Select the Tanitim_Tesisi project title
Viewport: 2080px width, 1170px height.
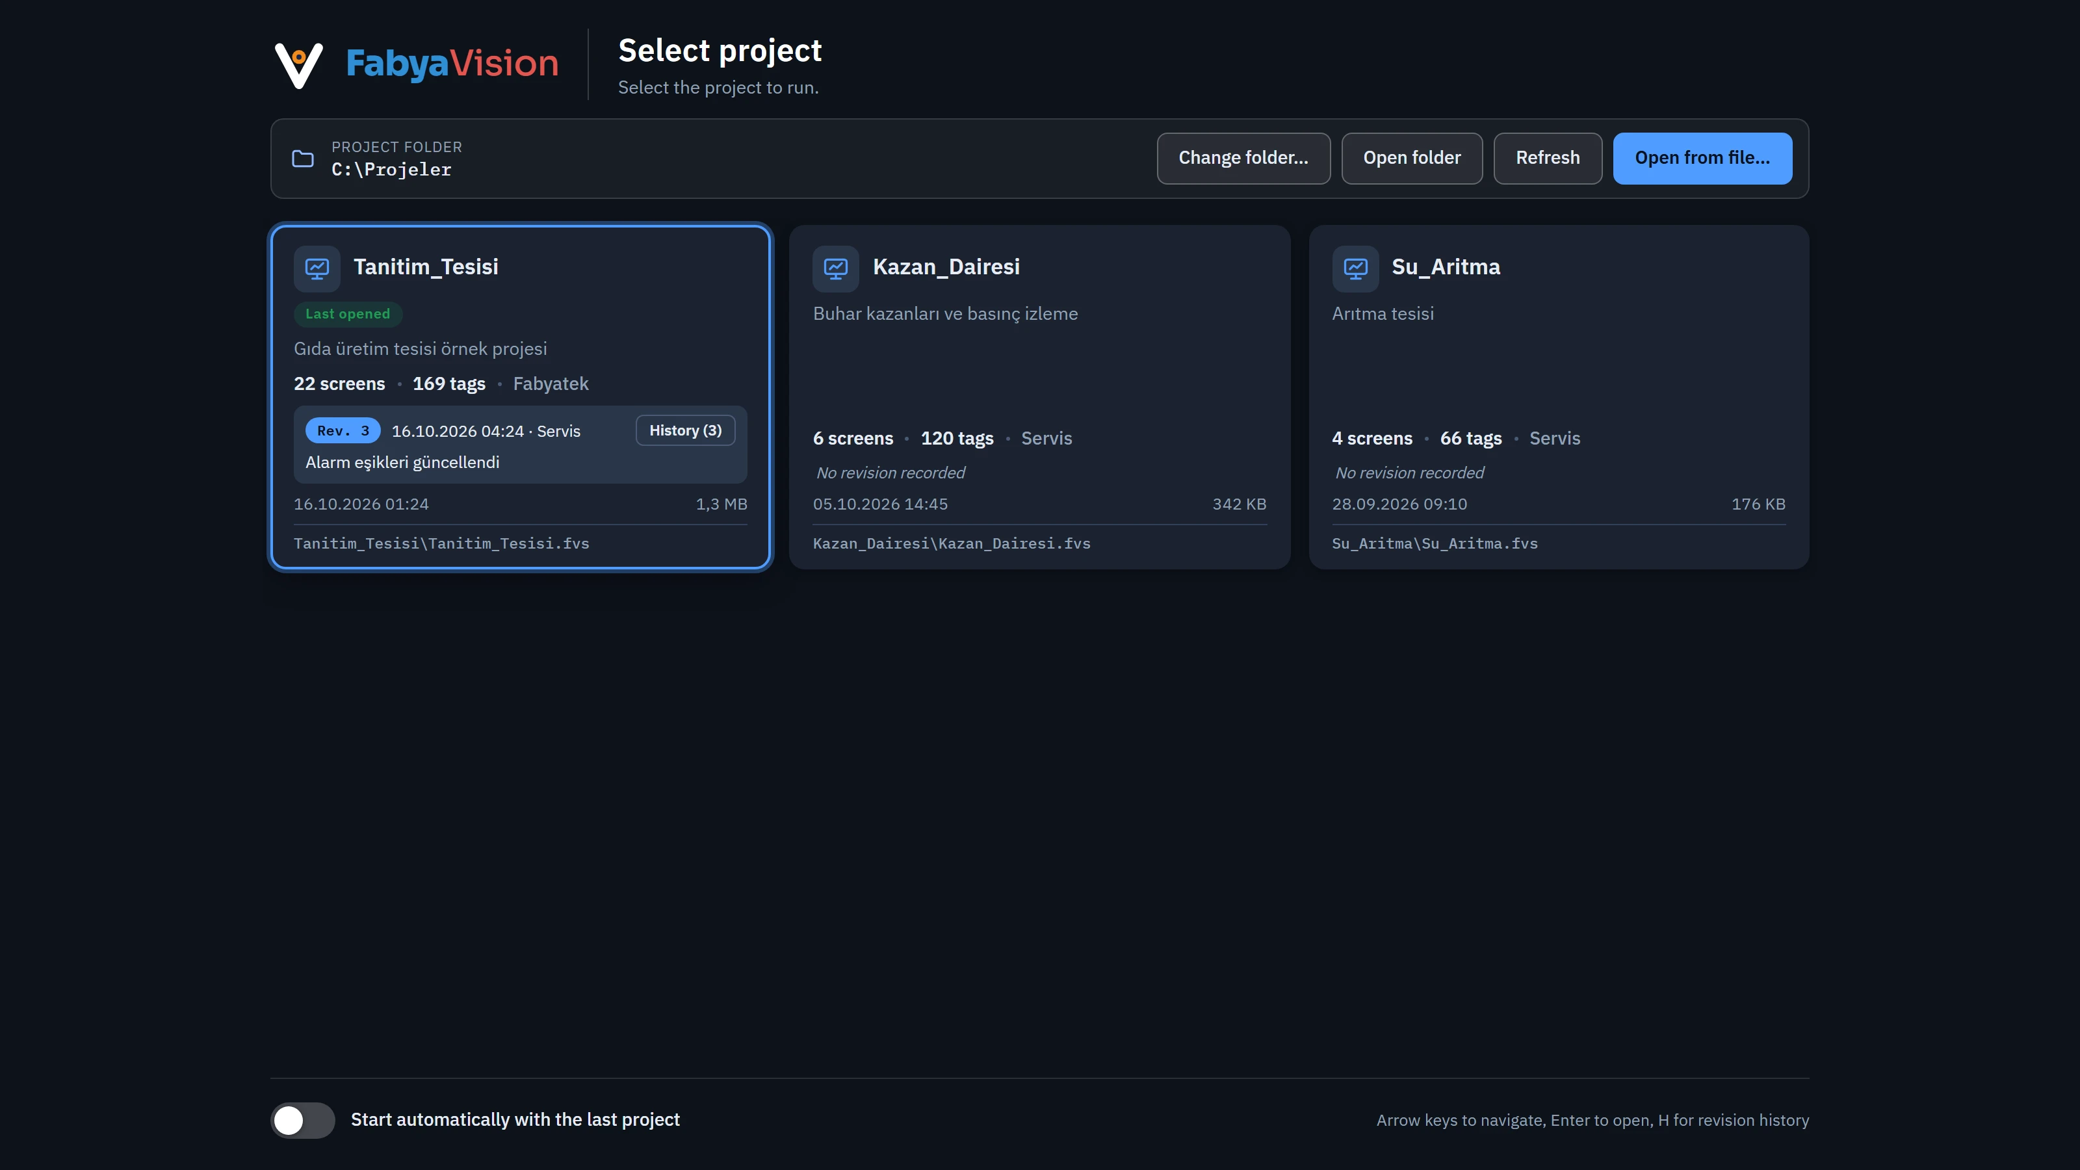click(x=426, y=267)
